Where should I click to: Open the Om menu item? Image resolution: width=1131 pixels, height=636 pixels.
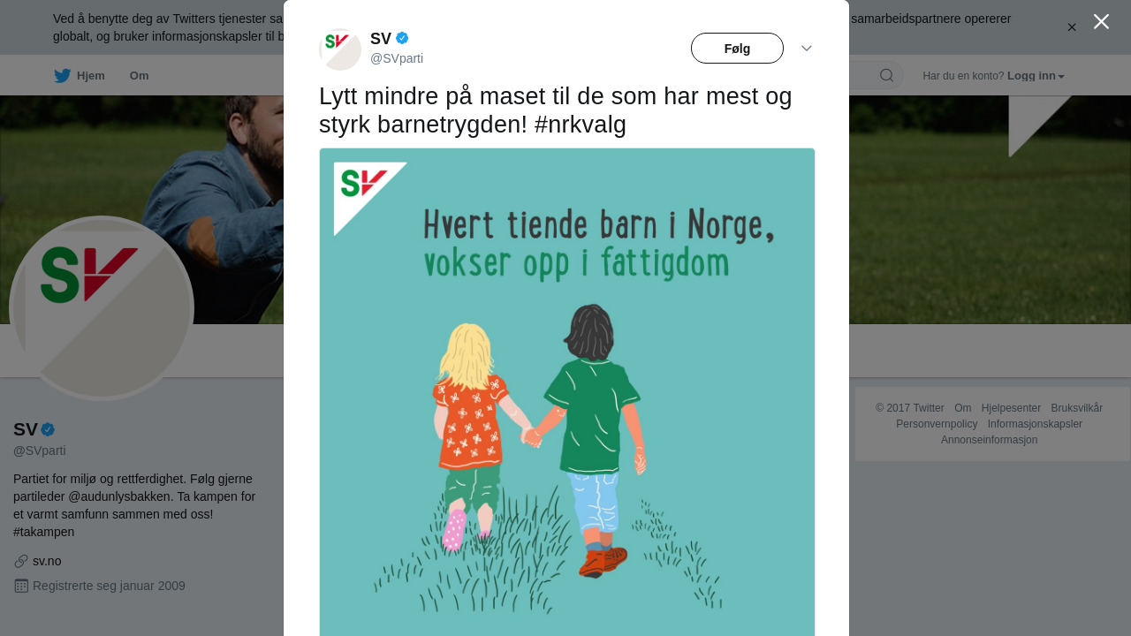139,76
